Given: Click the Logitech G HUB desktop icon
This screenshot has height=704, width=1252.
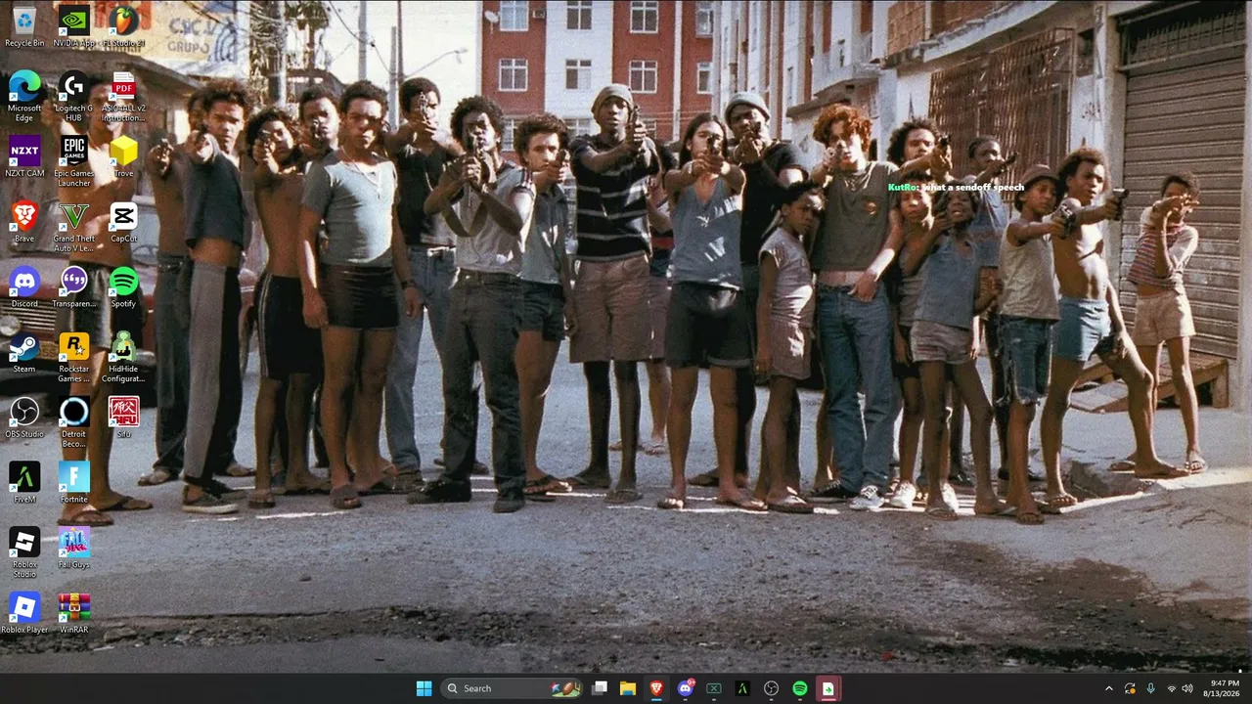Looking at the screenshot, I should tap(73, 97).
